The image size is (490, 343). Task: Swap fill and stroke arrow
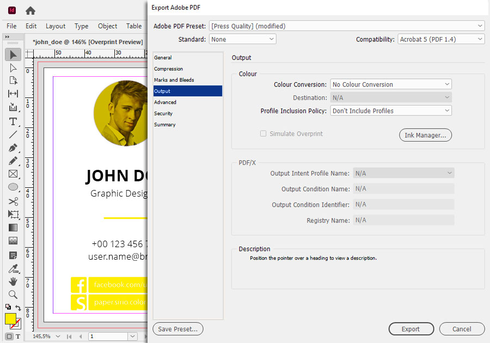pyautogui.click(x=18, y=308)
